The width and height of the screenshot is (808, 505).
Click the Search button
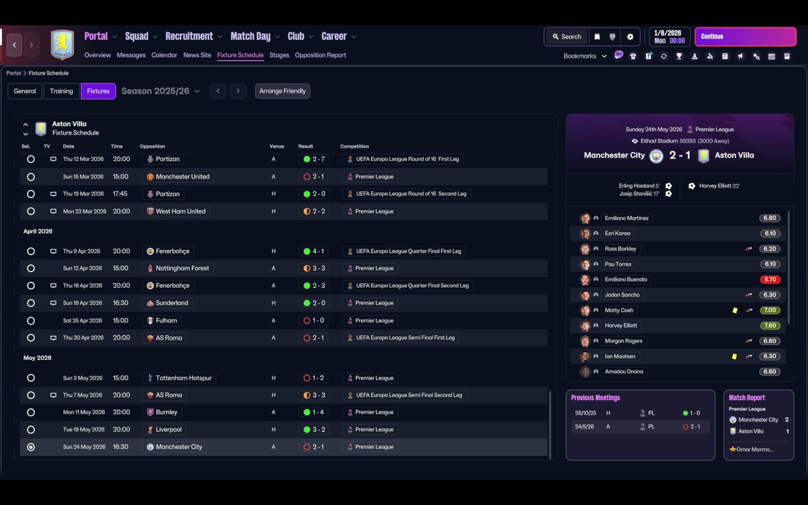tap(566, 37)
